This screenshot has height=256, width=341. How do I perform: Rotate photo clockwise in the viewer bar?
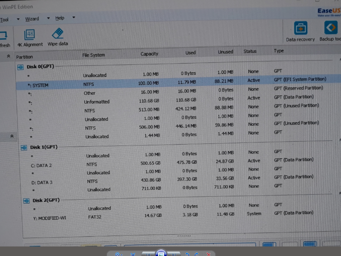click(197, 254)
